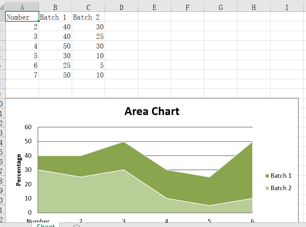Select Batch 2 cell containing 25
306x227 pixels.
(89, 36)
